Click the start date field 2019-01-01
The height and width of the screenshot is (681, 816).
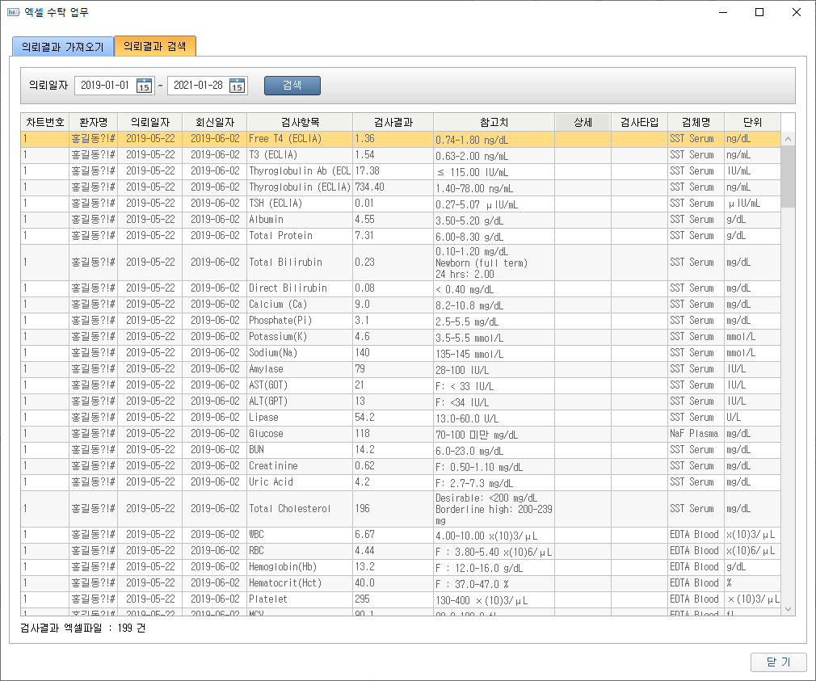coord(105,86)
